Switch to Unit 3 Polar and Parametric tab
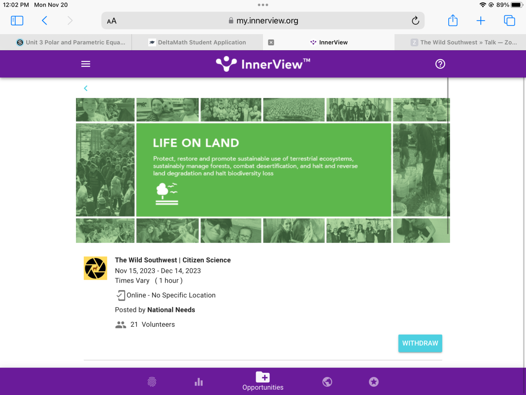526x395 pixels. 66,42
